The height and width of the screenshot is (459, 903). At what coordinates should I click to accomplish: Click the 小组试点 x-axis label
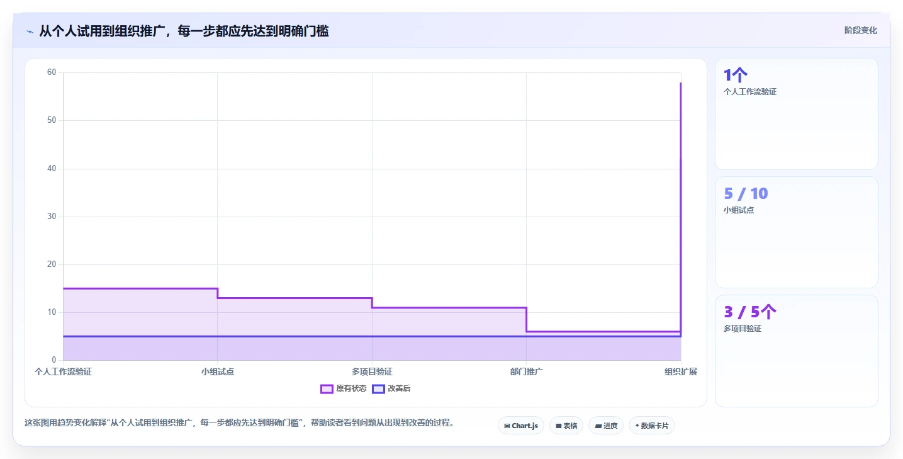pyautogui.click(x=218, y=371)
